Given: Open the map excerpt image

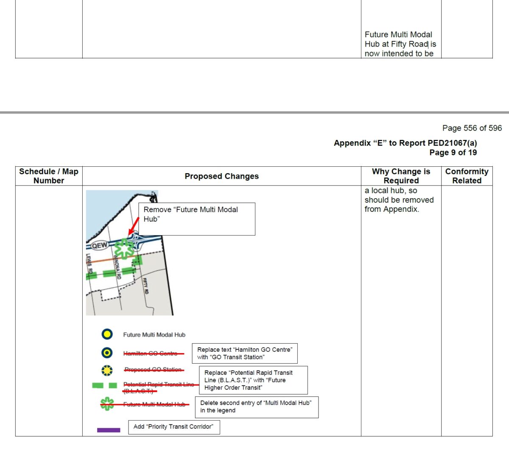Looking at the screenshot, I should pyautogui.click(x=130, y=253).
